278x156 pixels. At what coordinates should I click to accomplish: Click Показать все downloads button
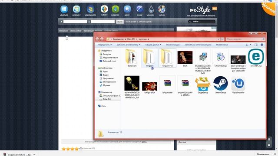pyautogui.click(x=263, y=154)
